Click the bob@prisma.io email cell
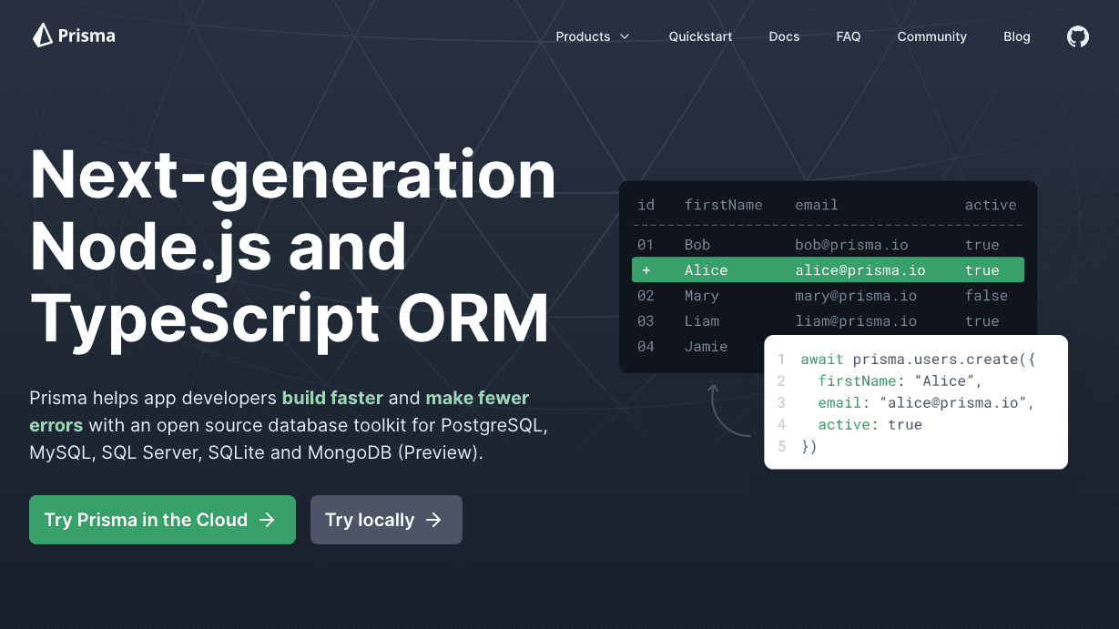The height and width of the screenshot is (629, 1119). tap(850, 245)
